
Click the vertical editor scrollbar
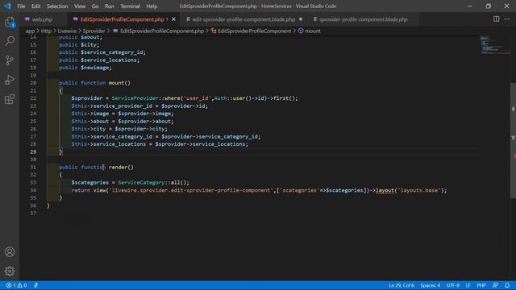pyautogui.click(x=513, y=140)
